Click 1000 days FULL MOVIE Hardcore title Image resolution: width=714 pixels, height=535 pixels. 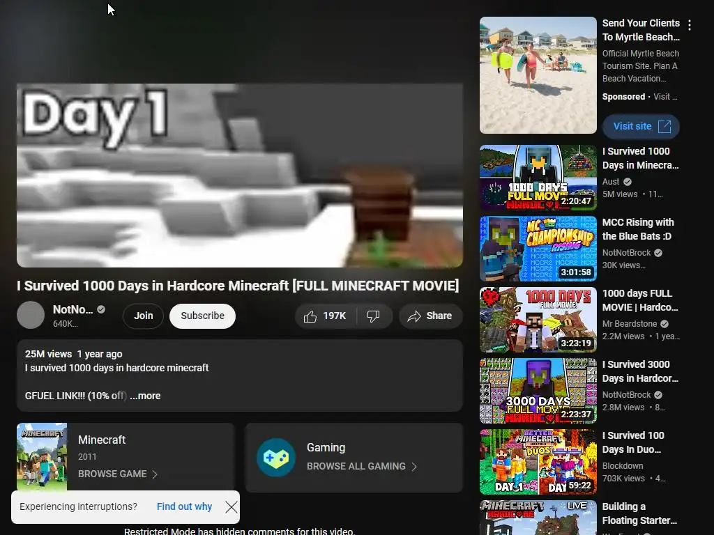click(x=640, y=300)
